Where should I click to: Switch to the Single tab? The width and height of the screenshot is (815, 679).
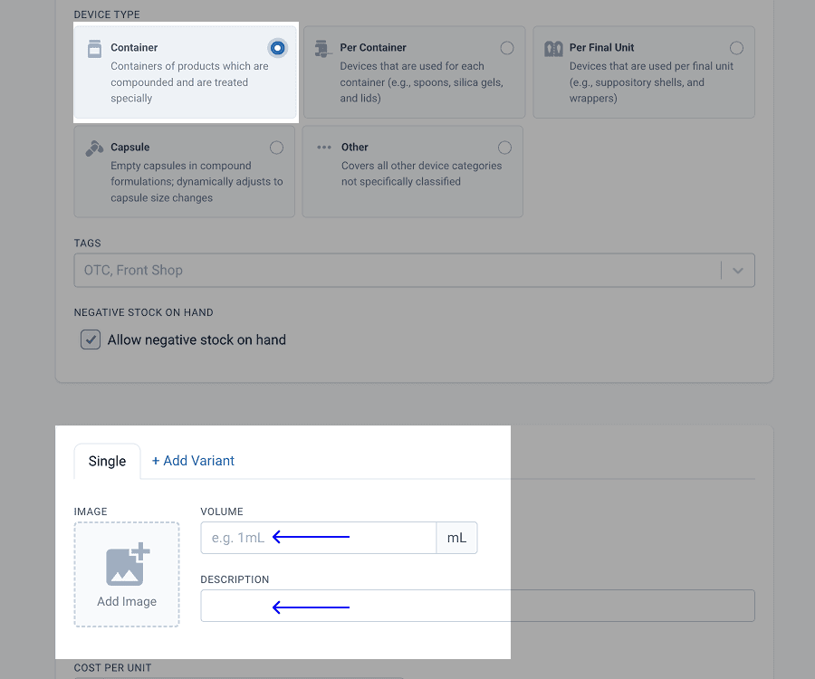pos(107,462)
